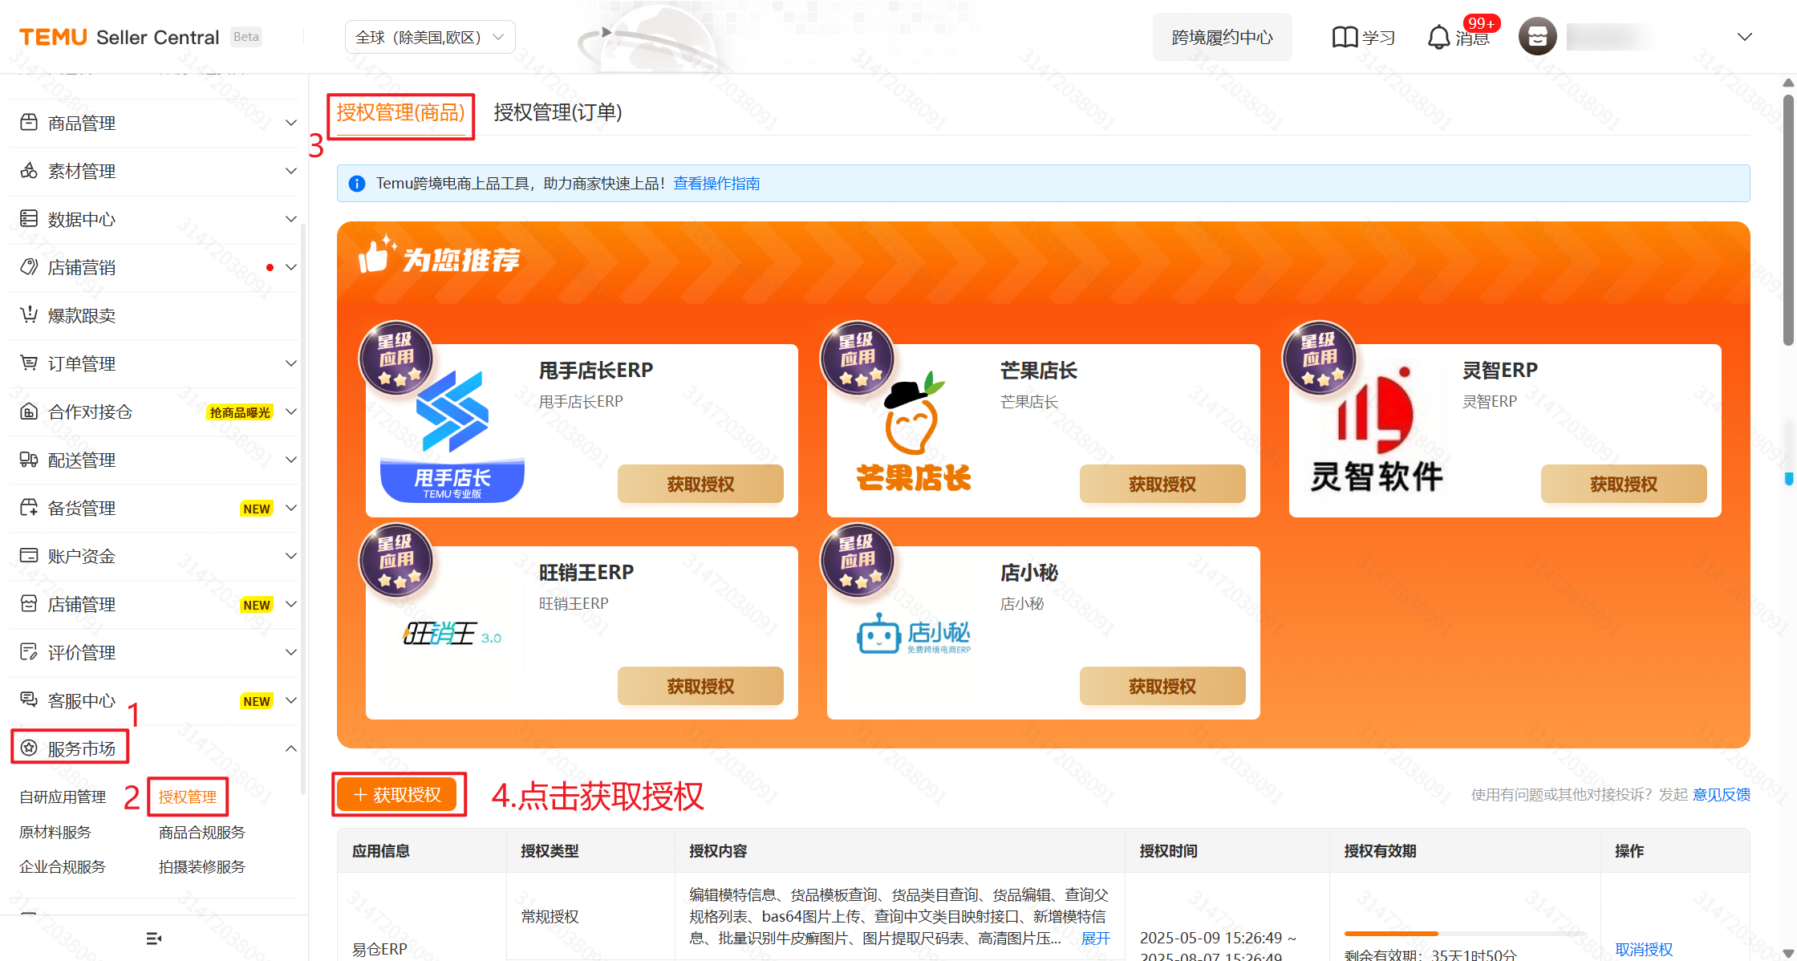Image resolution: width=1797 pixels, height=961 pixels.
Task: Switch to 授权管理(订单) tab
Action: pos(558,112)
